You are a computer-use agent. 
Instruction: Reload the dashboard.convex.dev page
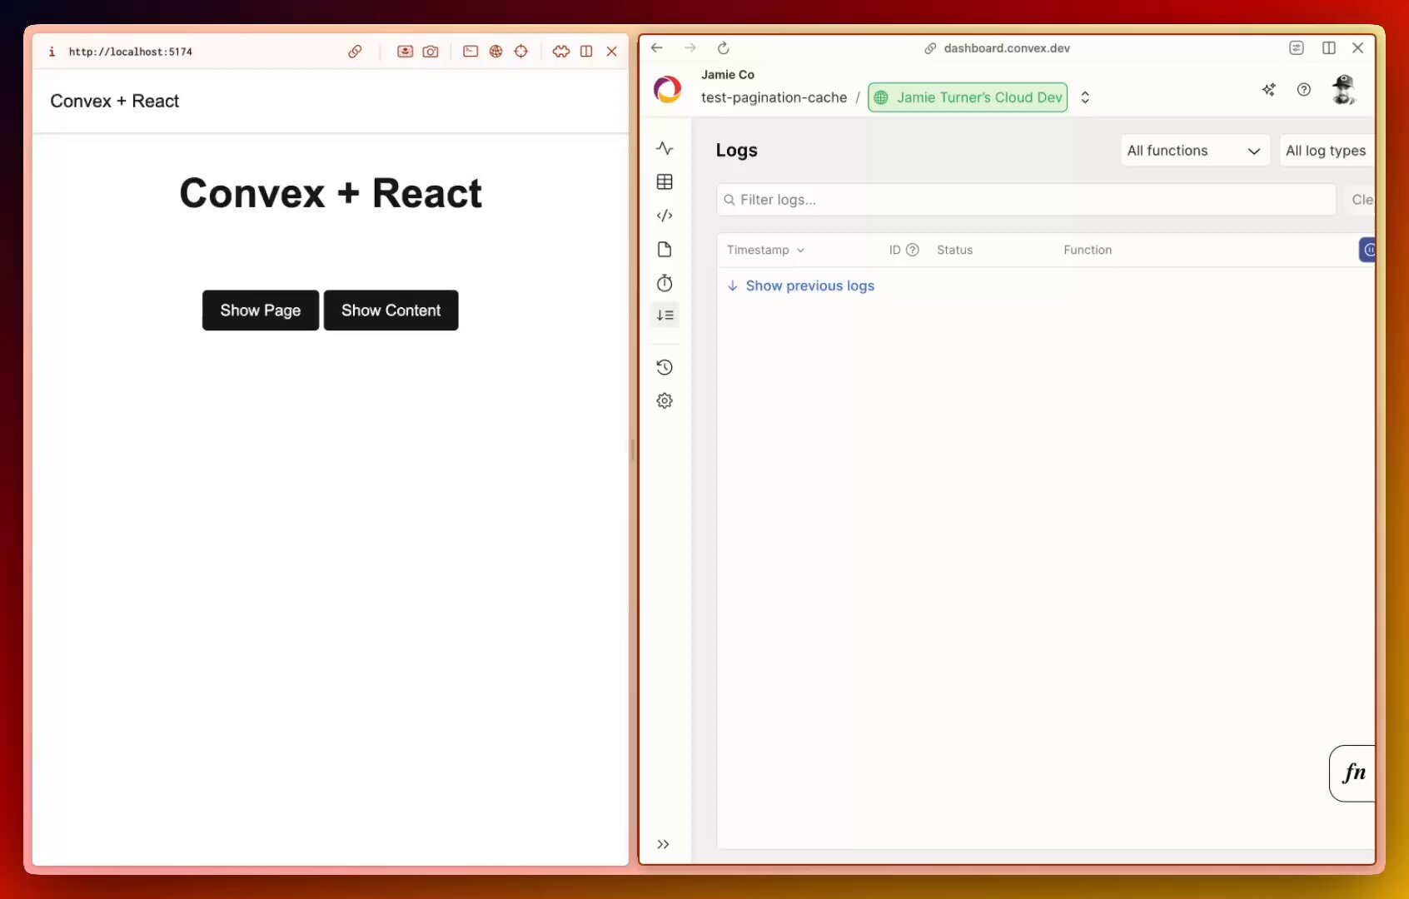coord(724,48)
